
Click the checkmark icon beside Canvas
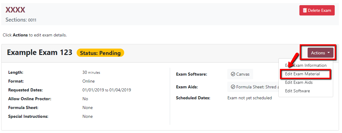[233, 74]
